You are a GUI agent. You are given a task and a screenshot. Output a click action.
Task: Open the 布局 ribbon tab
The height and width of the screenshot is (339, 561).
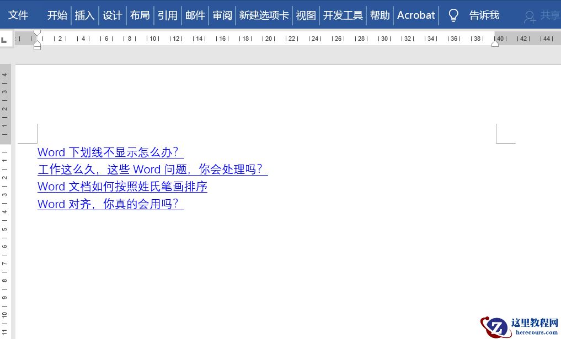pos(140,15)
